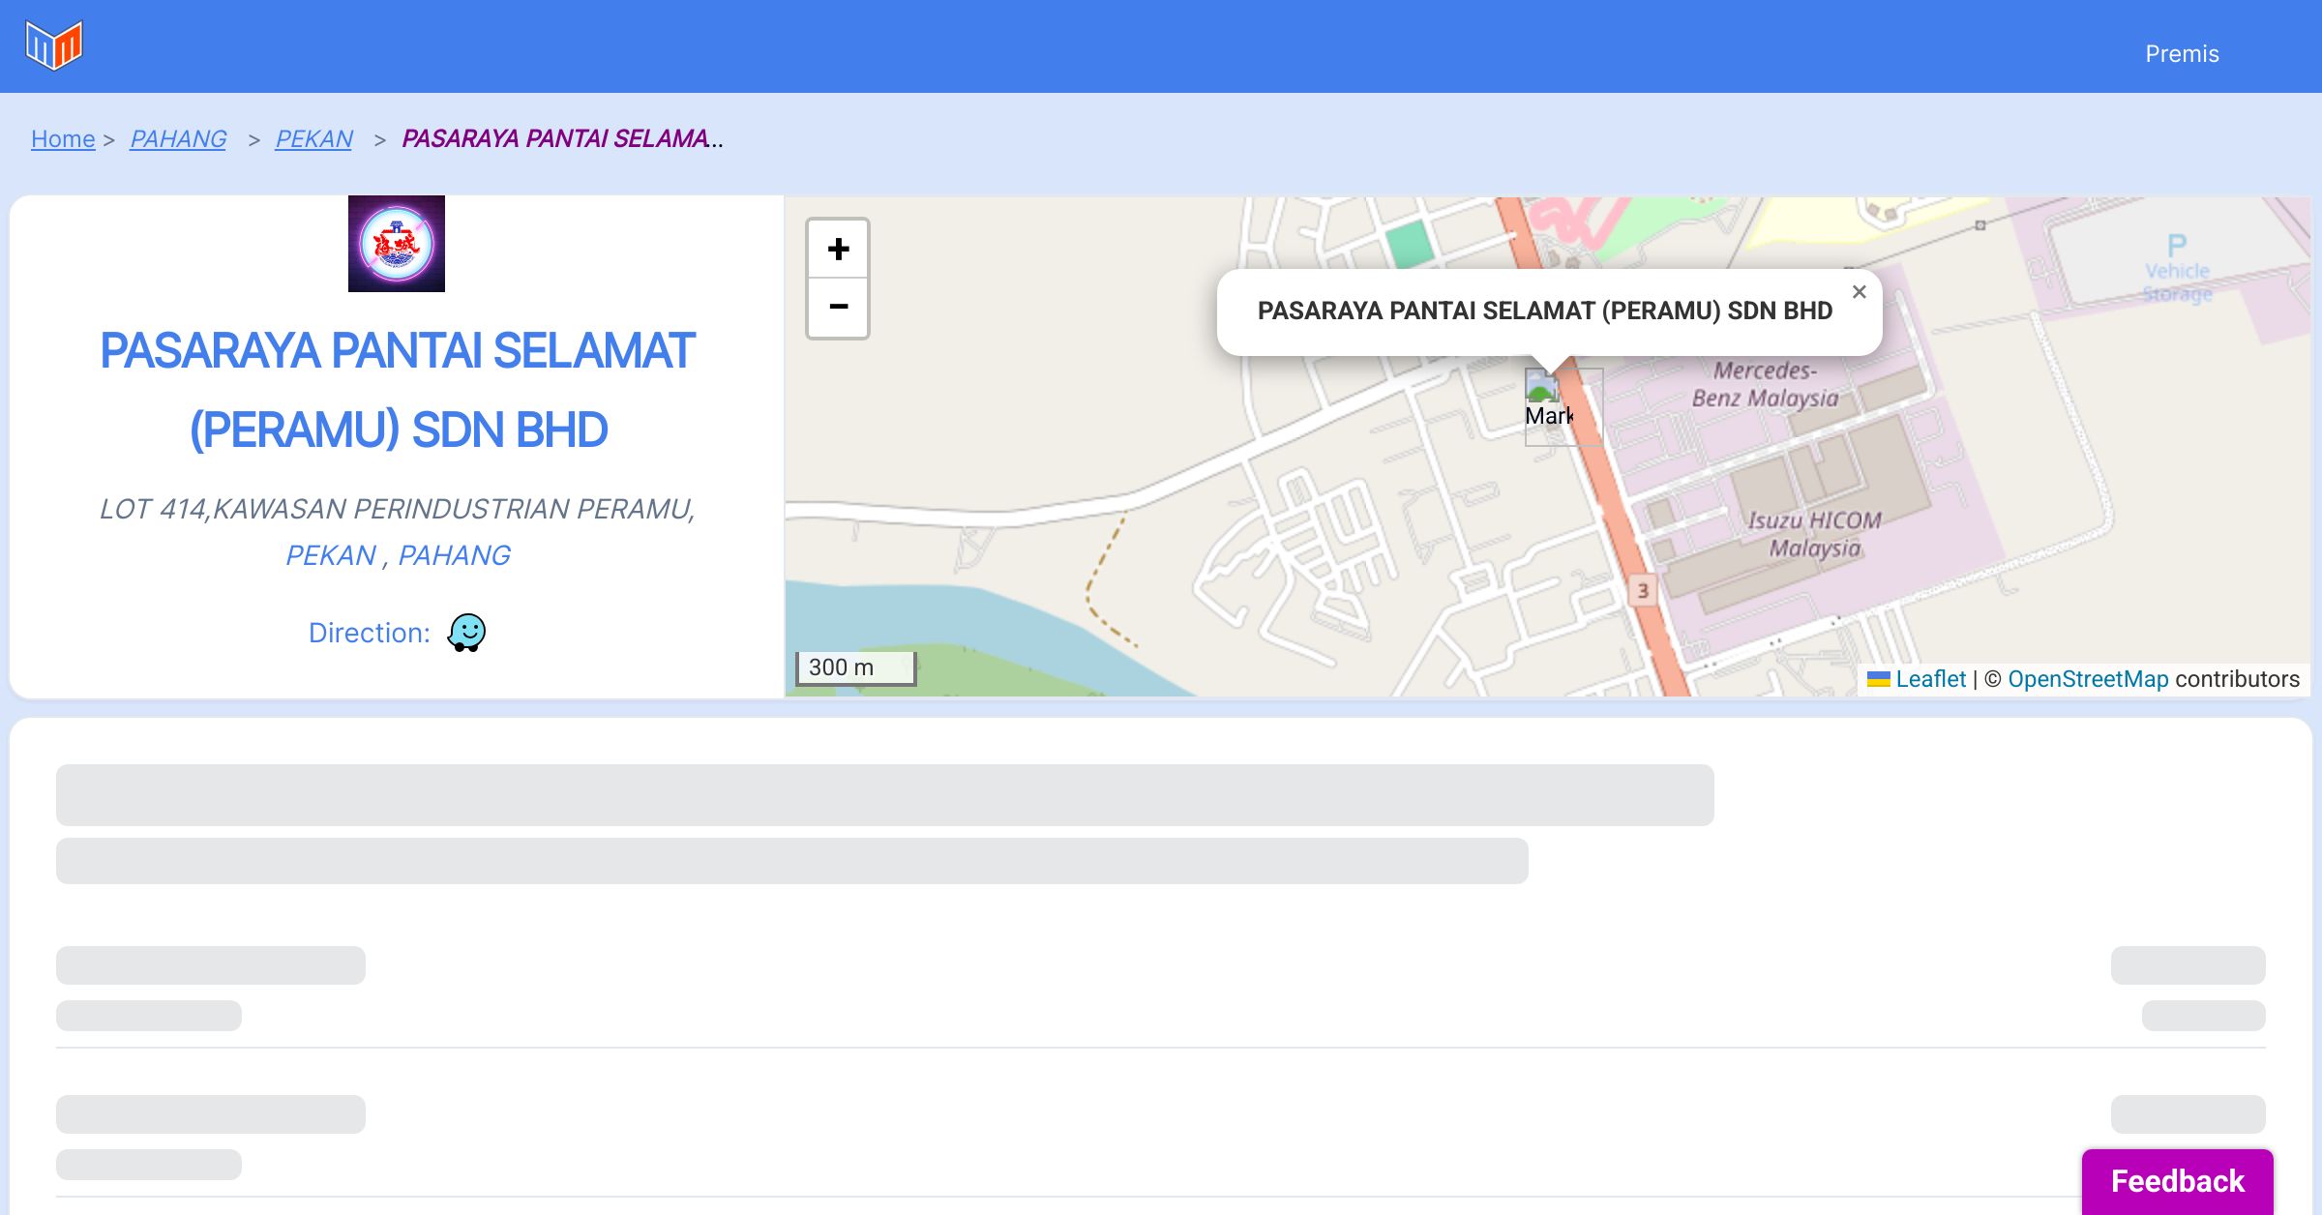Zoom in on the map
Viewport: 2322px width, 1215px height.
(x=838, y=250)
